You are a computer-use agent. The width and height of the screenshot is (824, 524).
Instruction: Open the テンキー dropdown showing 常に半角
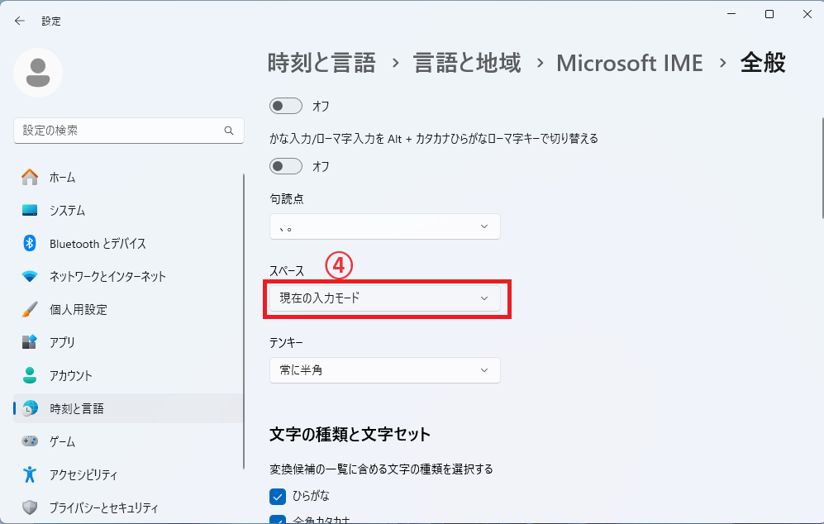click(384, 370)
